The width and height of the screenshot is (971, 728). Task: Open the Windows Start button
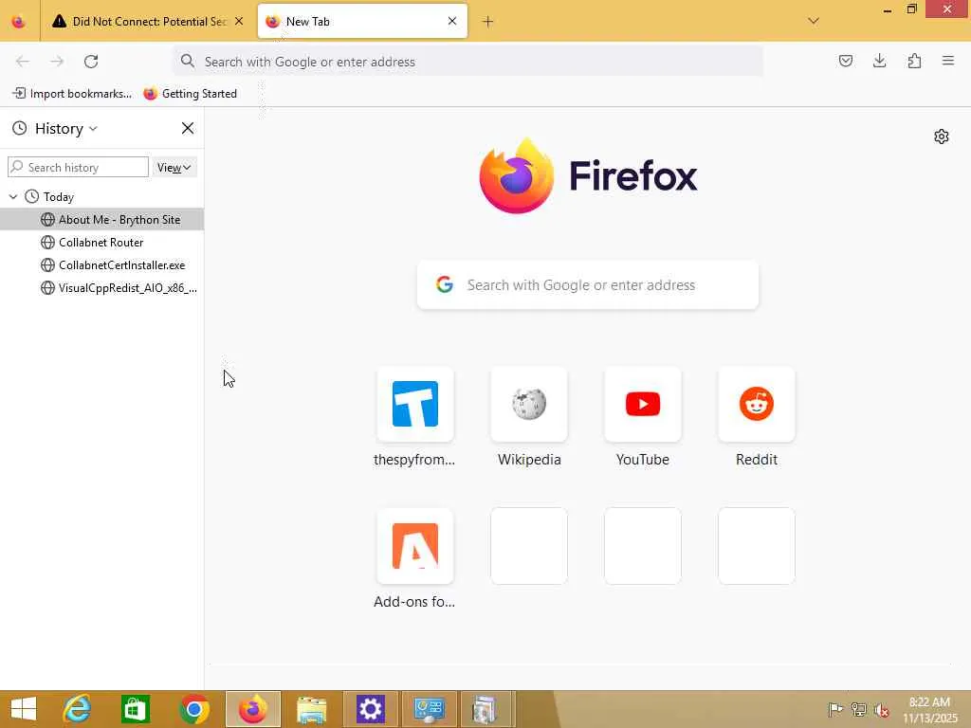pyautogui.click(x=24, y=709)
